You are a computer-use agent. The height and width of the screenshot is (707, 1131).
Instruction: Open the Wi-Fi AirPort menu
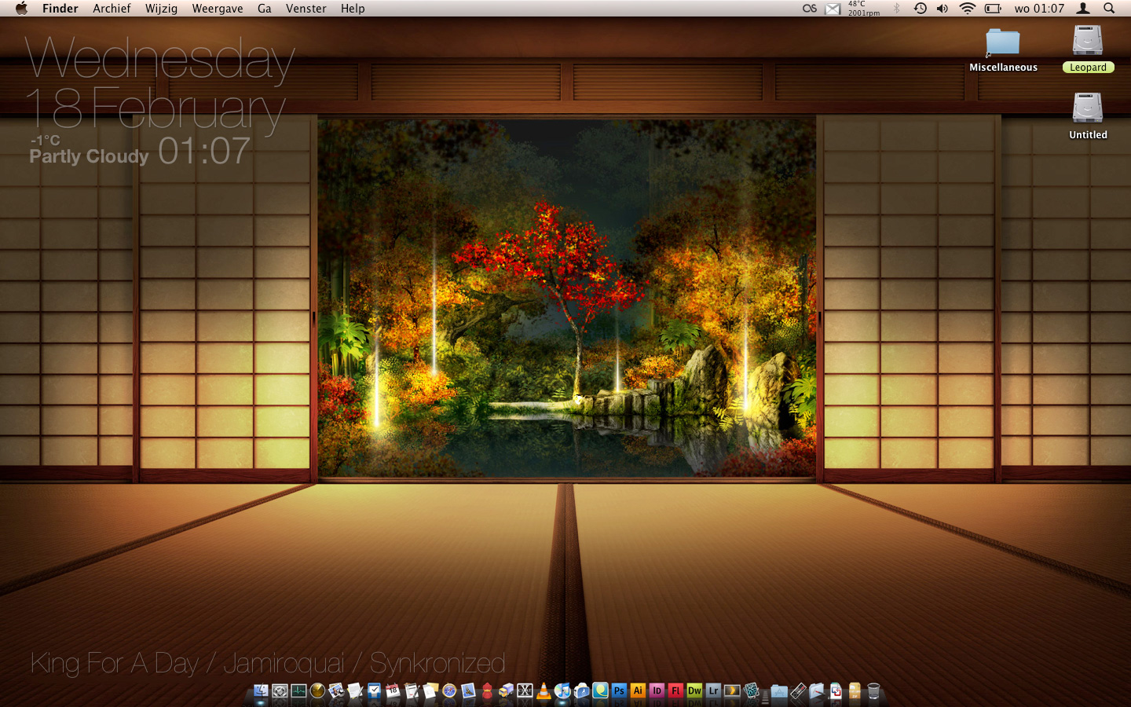[968, 9]
